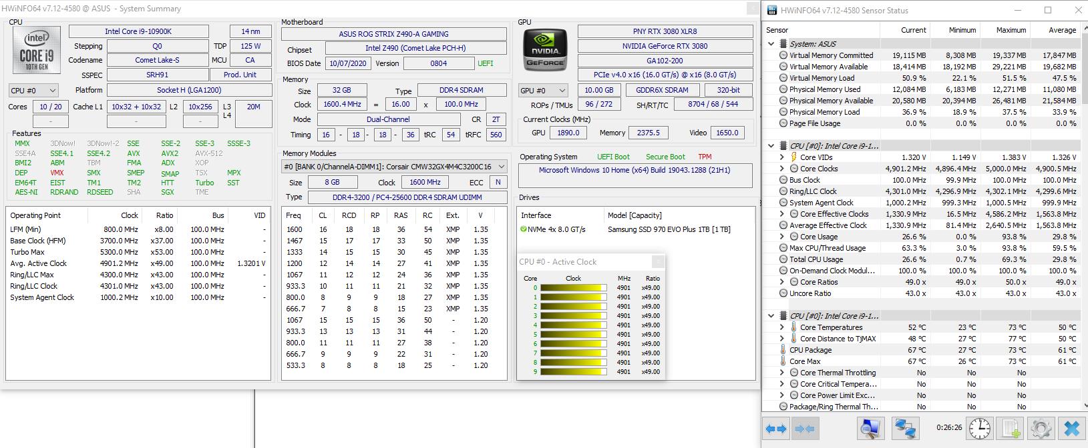This screenshot has height=448, width=1088.
Task: Open the memory module bank selector dropdown
Action: [394, 167]
